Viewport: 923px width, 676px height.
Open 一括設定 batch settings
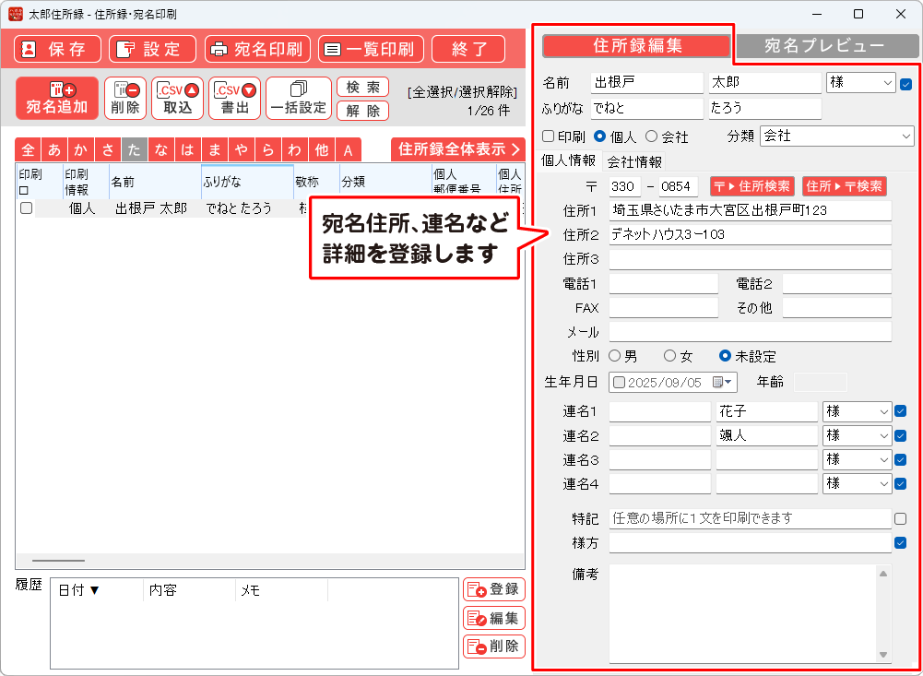point(298,98)
